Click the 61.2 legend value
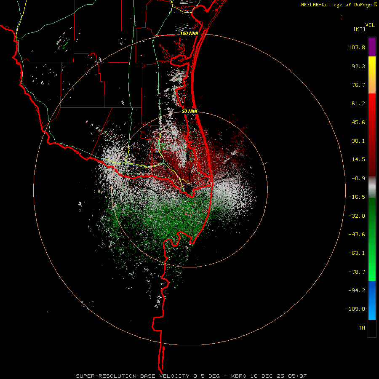Screen dimensions: 379x379 click(358, 104)
